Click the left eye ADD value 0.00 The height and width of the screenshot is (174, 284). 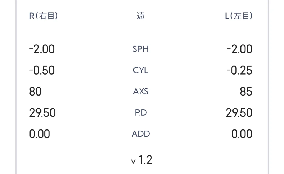pos(242,134)
